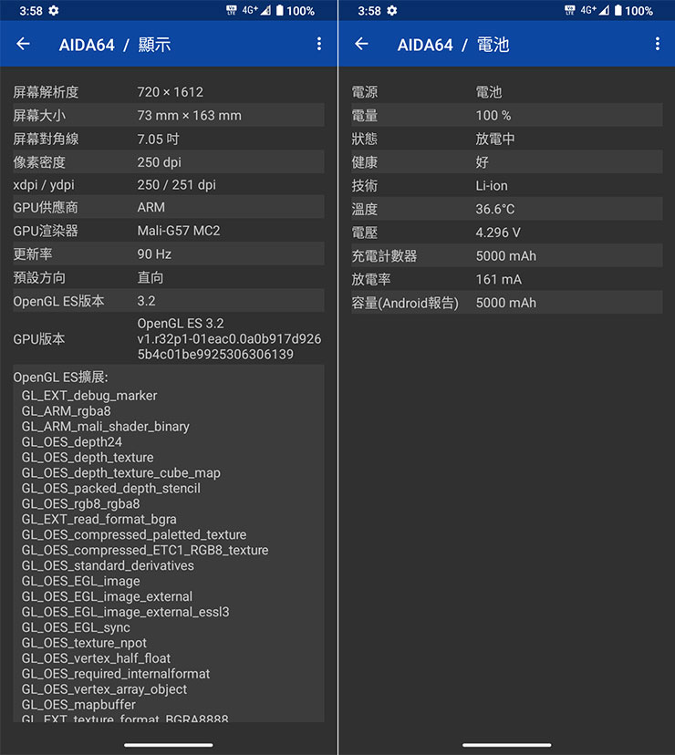The width and height of the screenshot is (675, 755).
Task: Select the 健康 好 row
Action: coord(506,162)
